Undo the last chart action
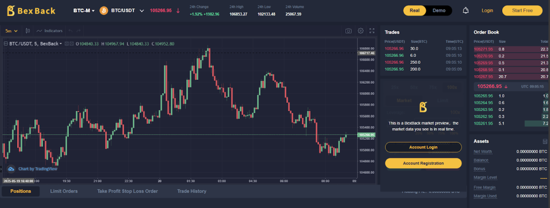The height and width of the screenshot is (208, 550). tap(70, 31)
